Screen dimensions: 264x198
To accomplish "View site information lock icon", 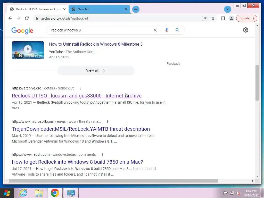I will [37, 18].
